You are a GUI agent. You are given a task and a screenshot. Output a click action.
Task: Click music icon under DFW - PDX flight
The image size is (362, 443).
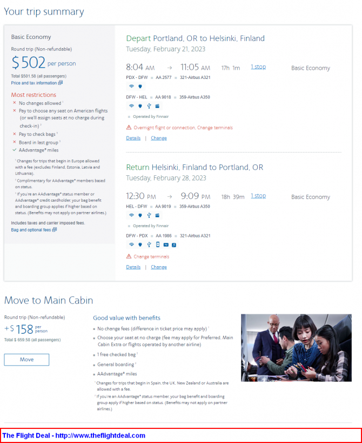point(174,245)
